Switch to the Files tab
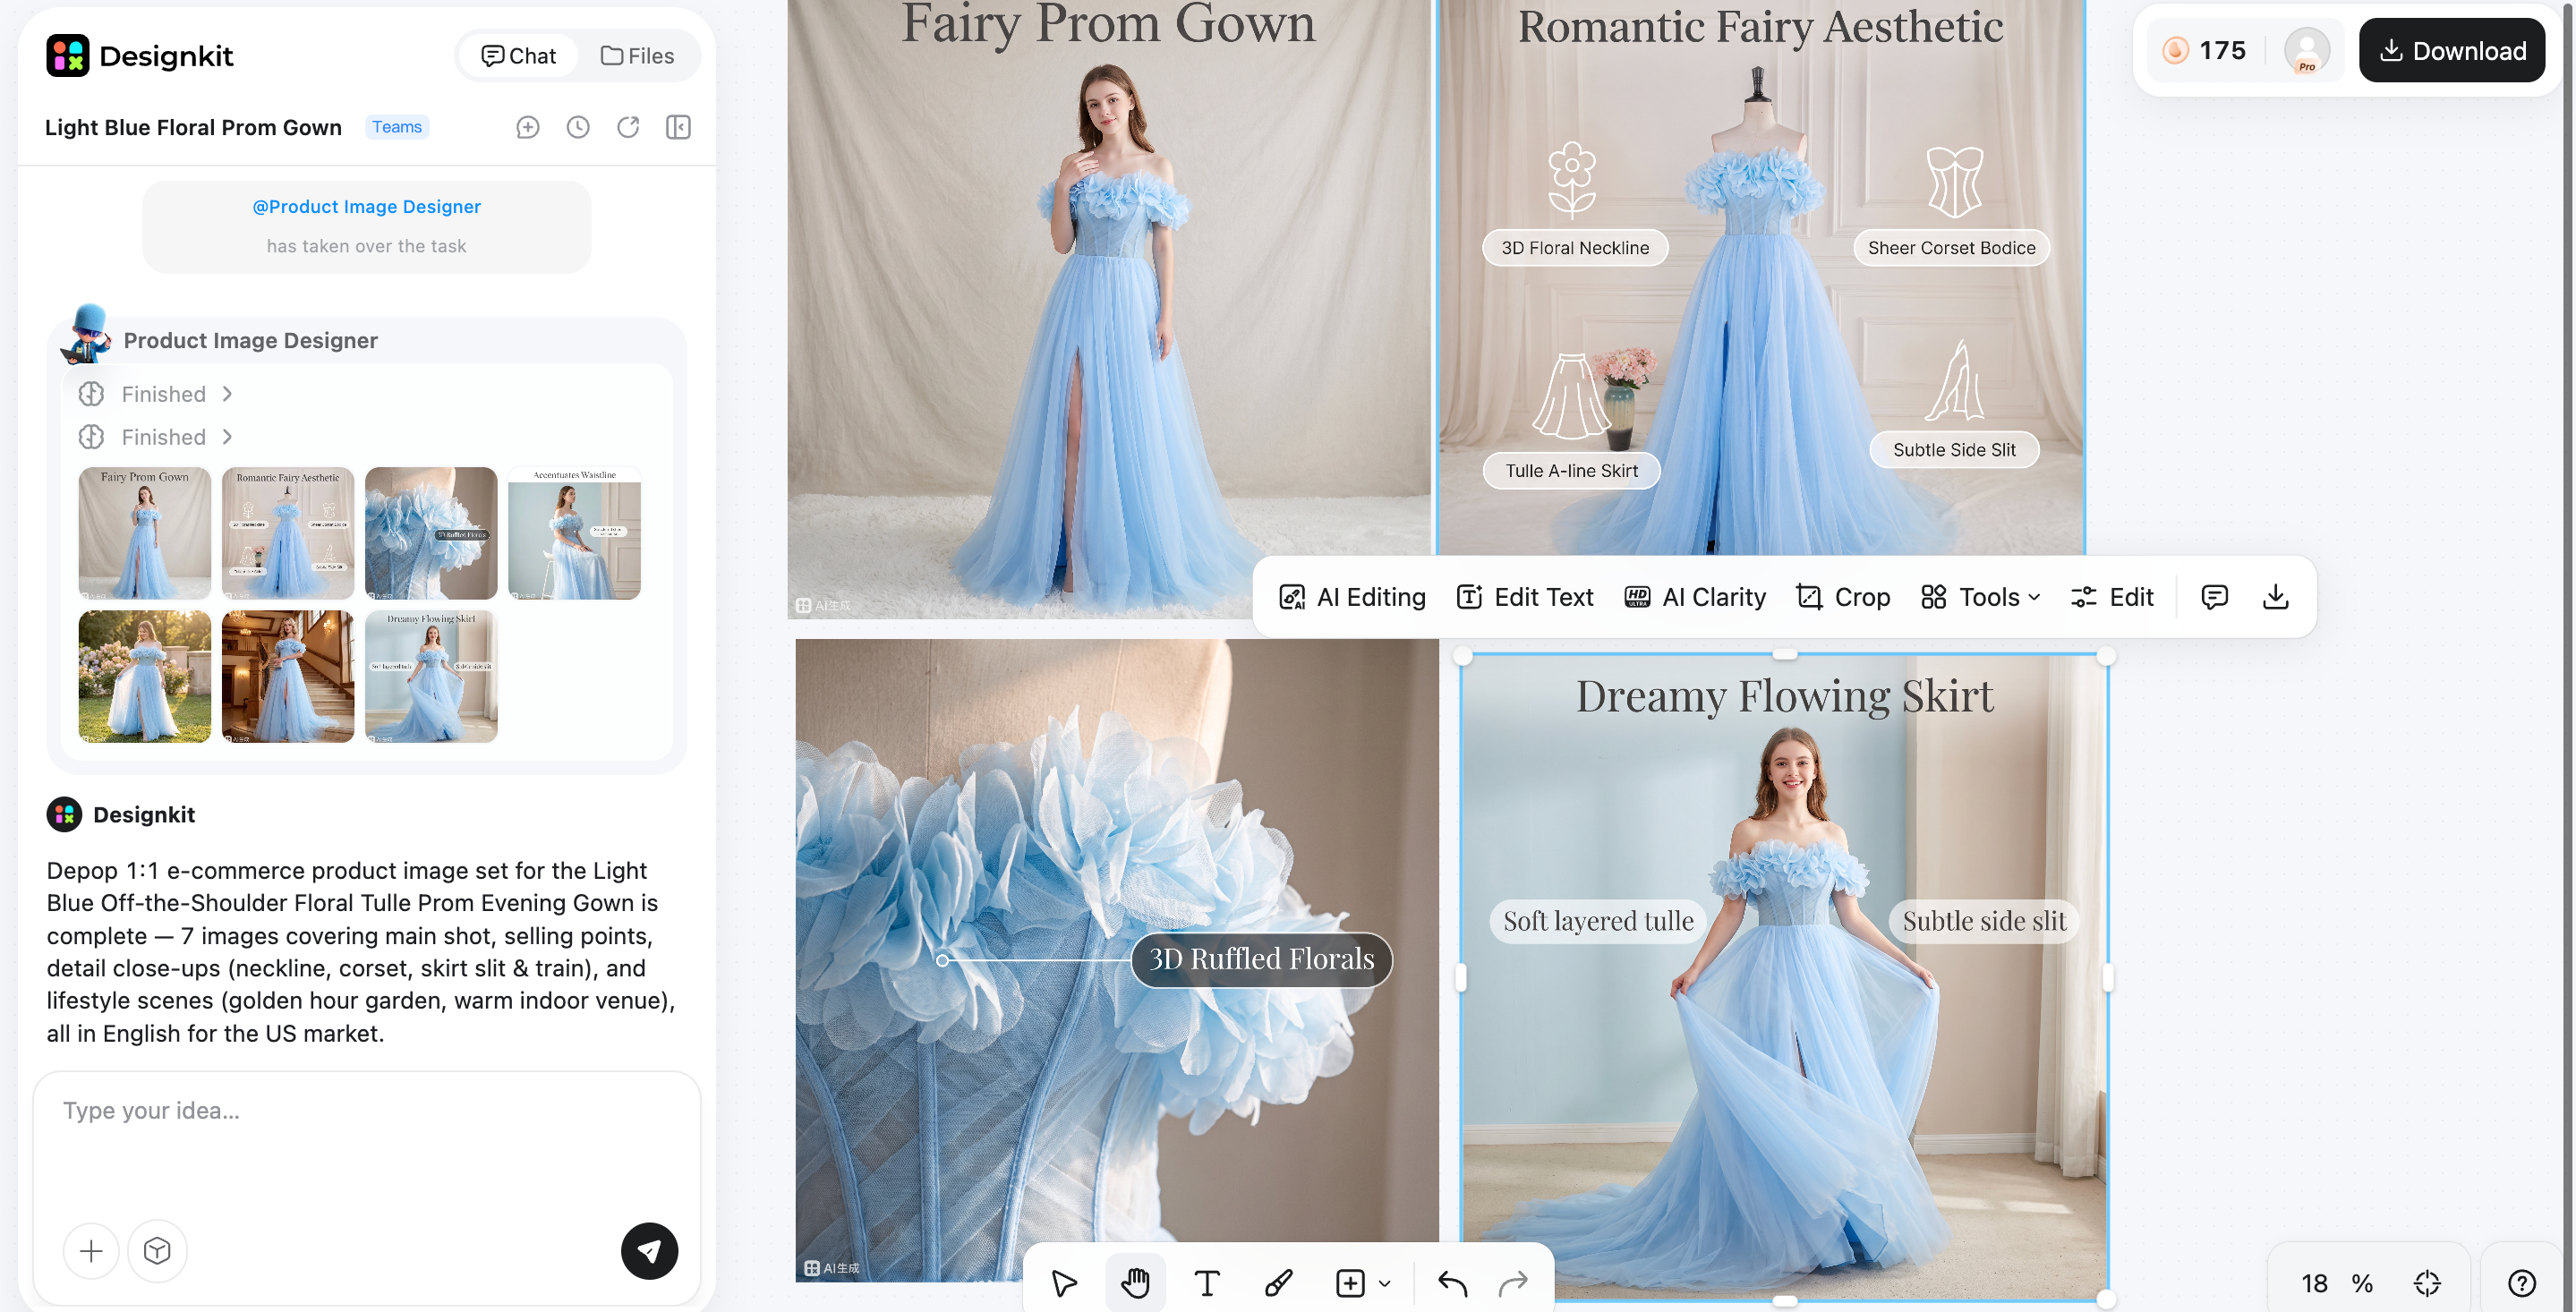This screenshot has width=2576, height=1312. point(637,56)
